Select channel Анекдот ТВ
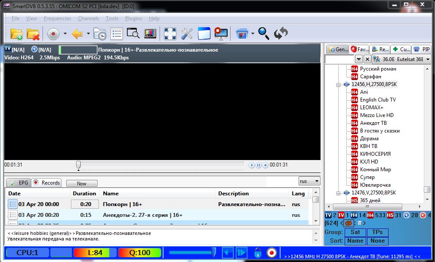The width and height of the screenshot is (435, 262). (x=373, y=123)
